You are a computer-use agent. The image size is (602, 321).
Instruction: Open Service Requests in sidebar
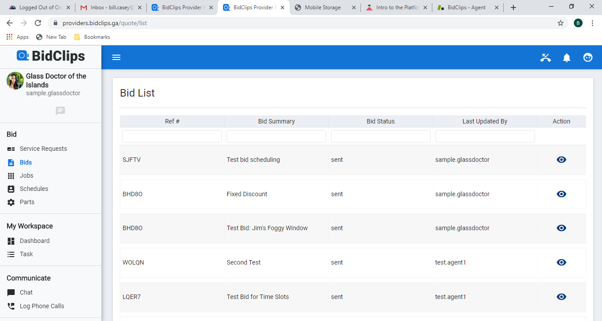click(x=43, y=149)
